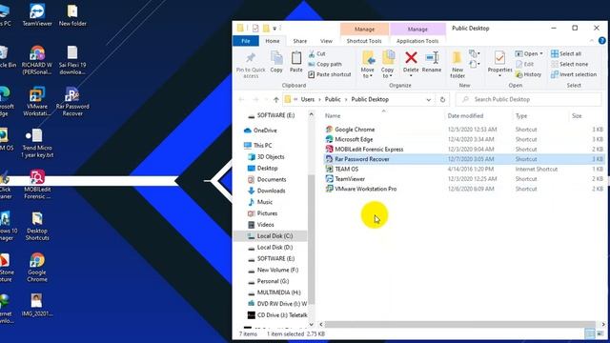Viewport: 610px width, 343px height.
Task: Open the Move to menu
Action: [x=368, y=65]
